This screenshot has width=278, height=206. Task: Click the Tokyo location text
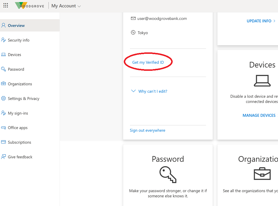pyautogui.click(x=143, y=33)
